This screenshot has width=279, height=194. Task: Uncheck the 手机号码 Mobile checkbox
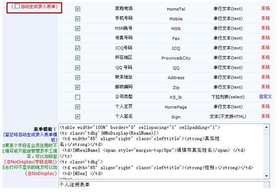78,19
